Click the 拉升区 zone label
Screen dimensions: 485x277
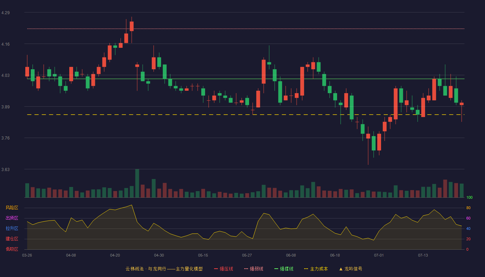tap(12, 229)
